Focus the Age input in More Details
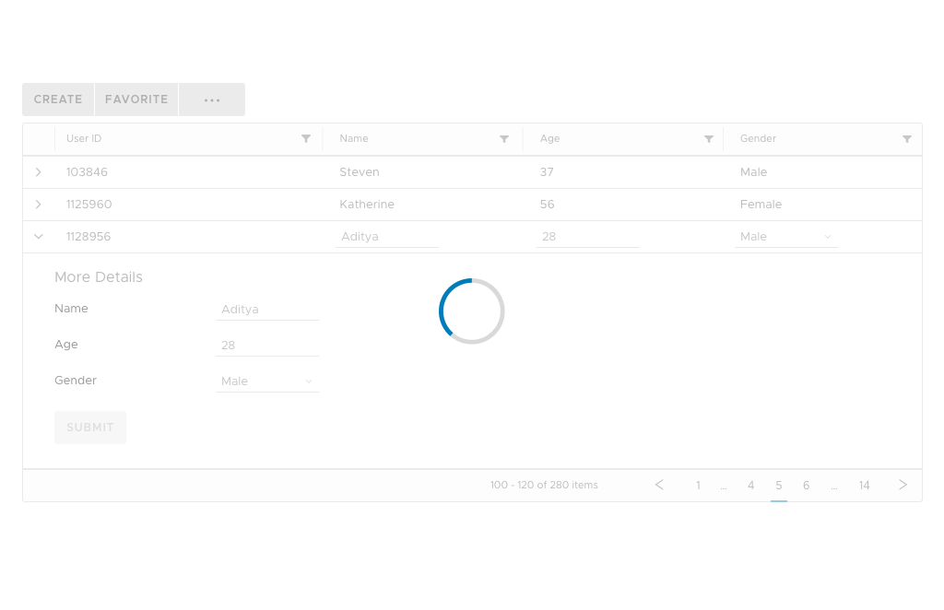This screenshot has height=610, width=944. coord(266,346)
